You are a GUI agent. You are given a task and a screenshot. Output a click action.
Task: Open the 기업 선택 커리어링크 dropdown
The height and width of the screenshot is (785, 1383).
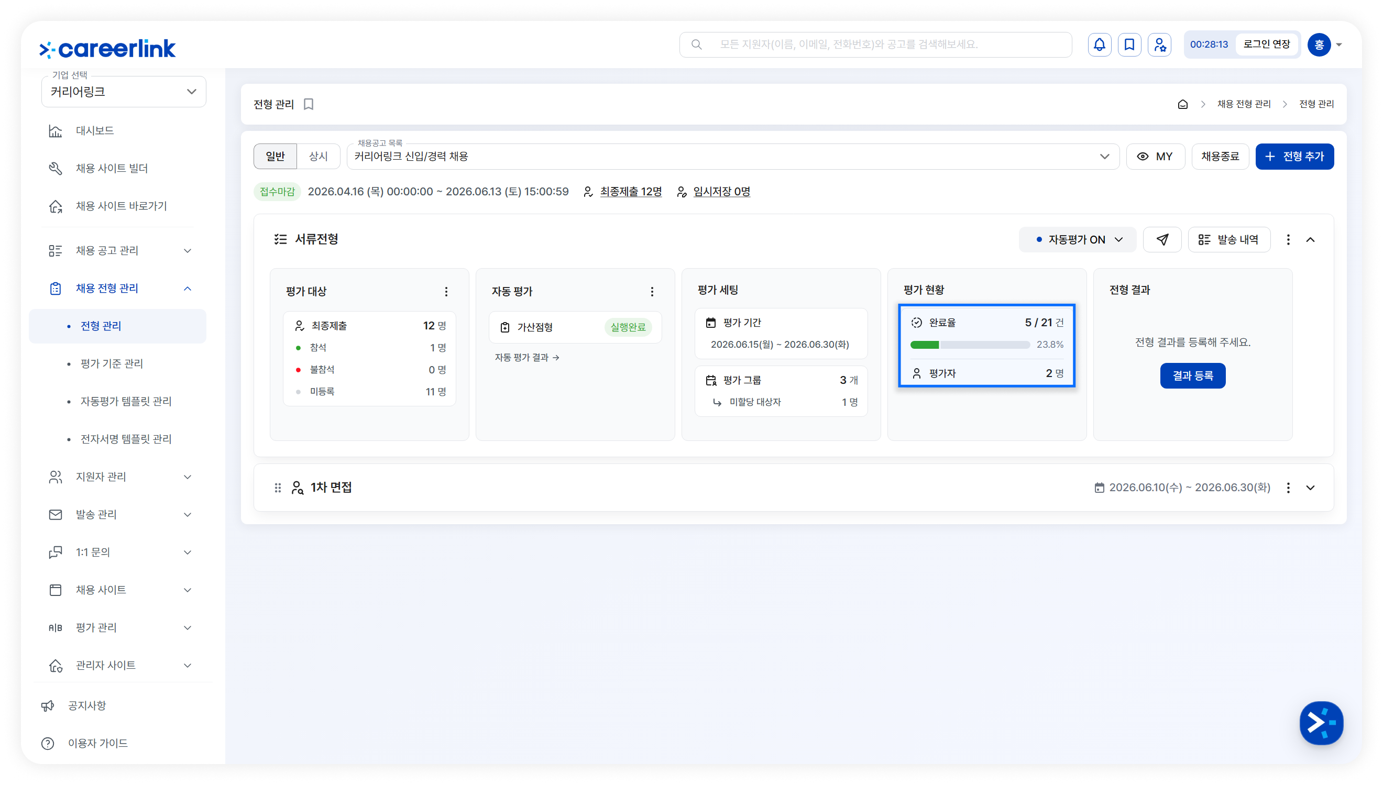coord(124,92)
